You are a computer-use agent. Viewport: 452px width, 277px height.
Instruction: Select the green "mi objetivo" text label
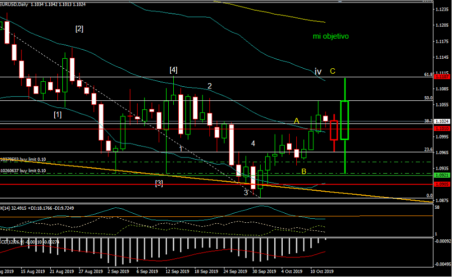click(x=330, y=36)
